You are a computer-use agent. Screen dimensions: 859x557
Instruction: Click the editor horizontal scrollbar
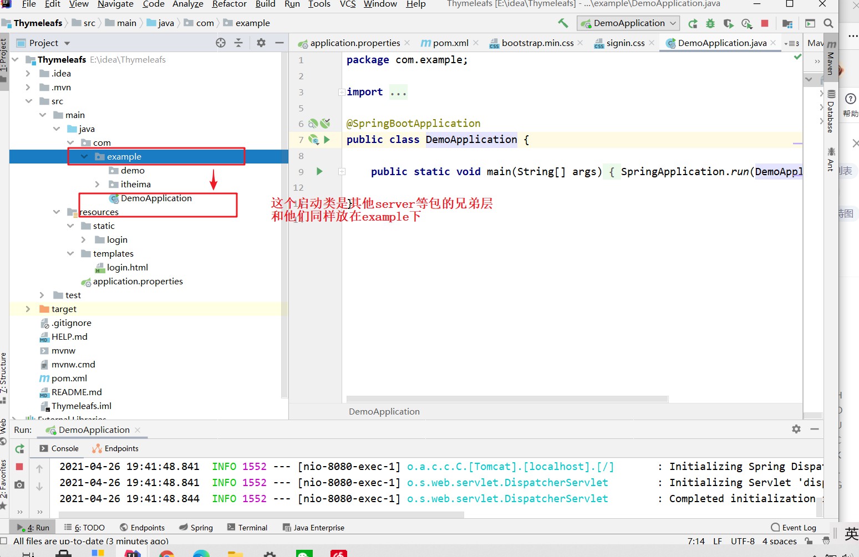[x=507, y=398]
